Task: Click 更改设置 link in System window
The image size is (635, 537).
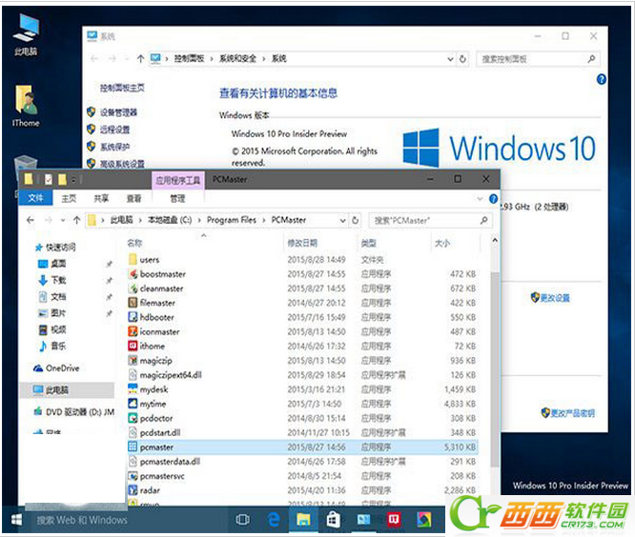Action: [555, 298]
